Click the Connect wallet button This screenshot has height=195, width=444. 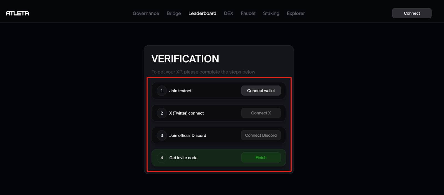[x=261, y=91]
